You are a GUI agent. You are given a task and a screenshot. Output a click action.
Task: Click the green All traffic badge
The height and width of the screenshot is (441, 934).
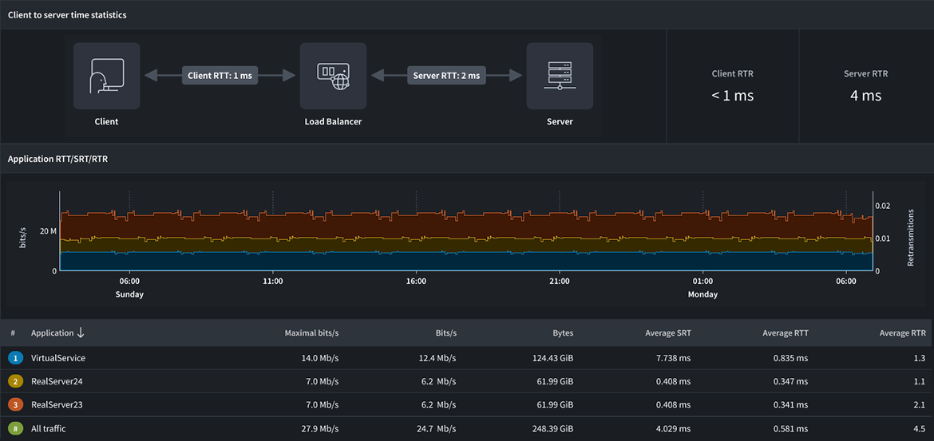click(14, 428)
